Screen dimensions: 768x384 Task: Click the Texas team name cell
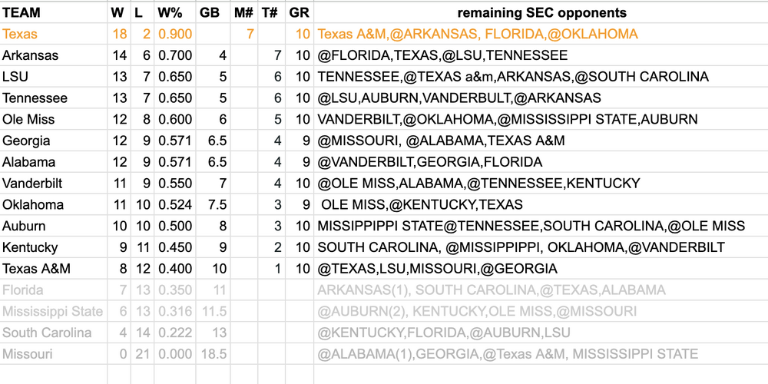pyautogui.click(x=20, y=35)
